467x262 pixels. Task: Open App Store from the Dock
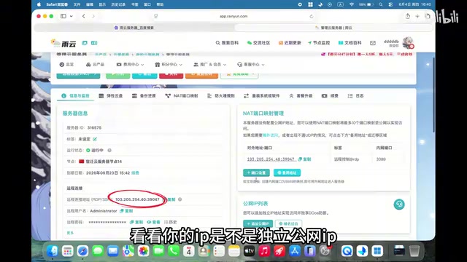pyautogui.click(x=295, y=251)
